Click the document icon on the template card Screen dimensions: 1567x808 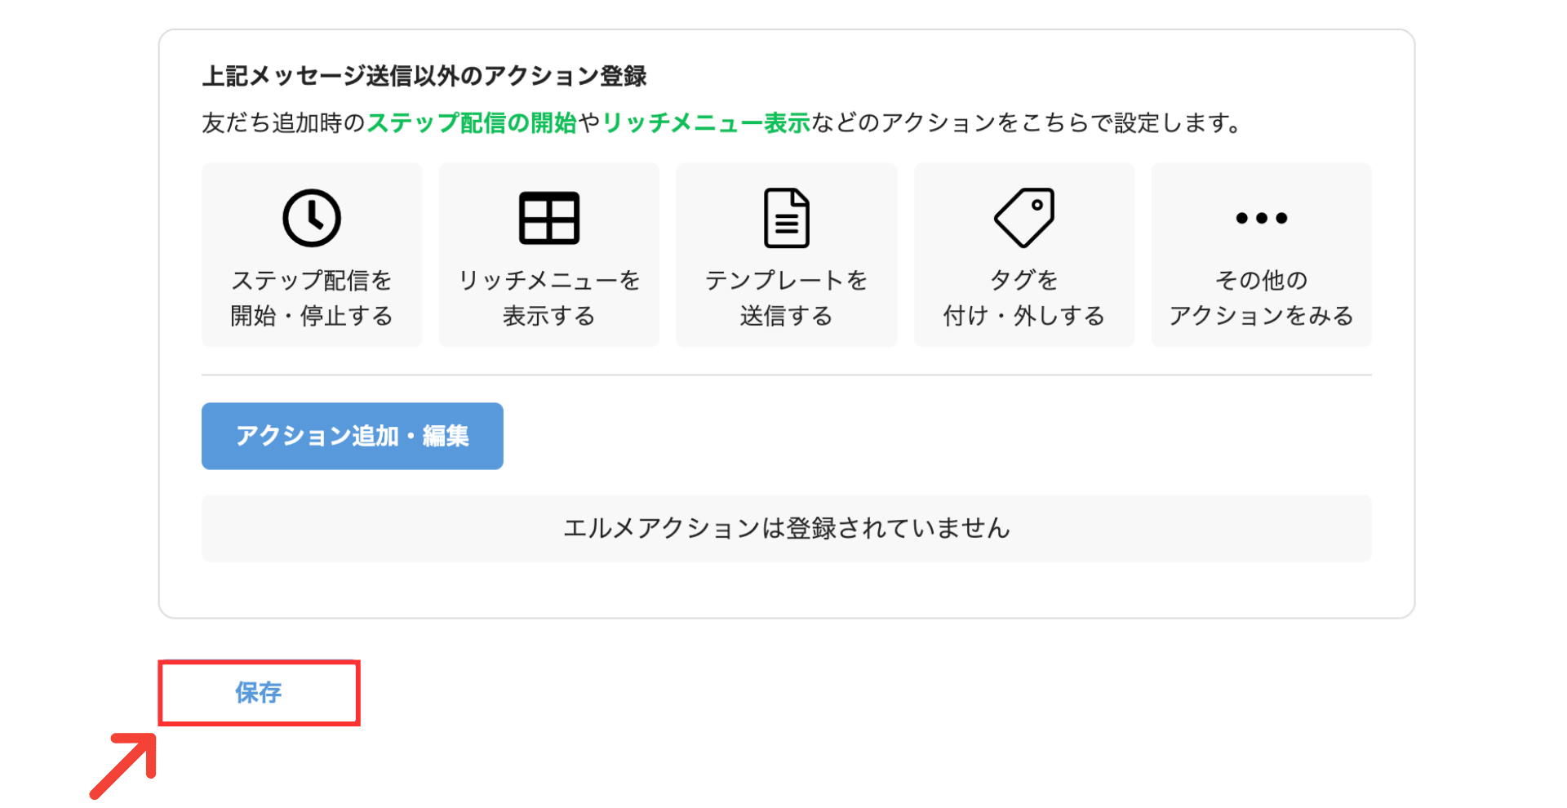pyautogui.click(x=786, y=218)
